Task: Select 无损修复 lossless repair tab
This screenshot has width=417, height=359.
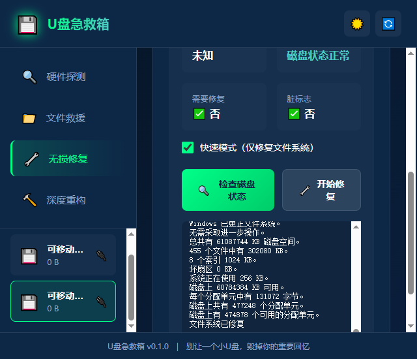Action: 66,159
